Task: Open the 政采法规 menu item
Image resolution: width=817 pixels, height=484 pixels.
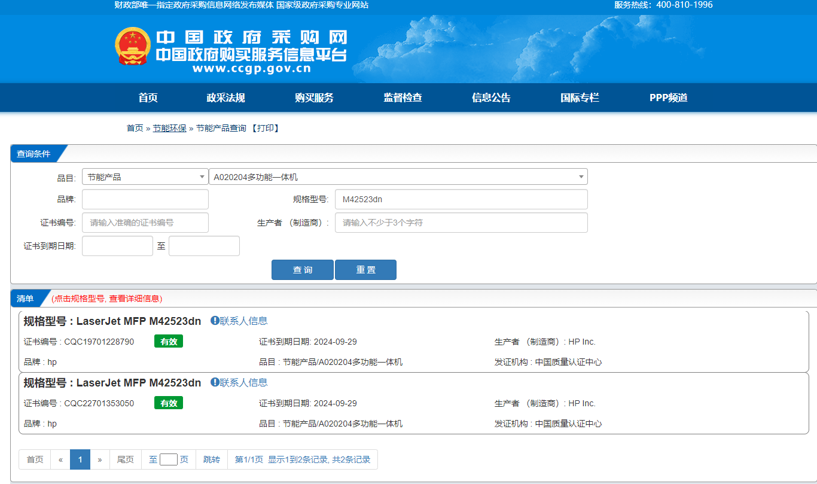Action: coord(225,98)
